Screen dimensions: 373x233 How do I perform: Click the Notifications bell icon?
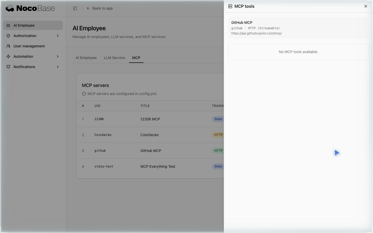pyautogui.click(x=8, y=67)
